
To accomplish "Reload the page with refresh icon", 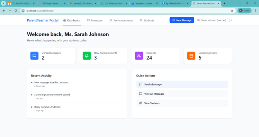I will click(16, 11).
